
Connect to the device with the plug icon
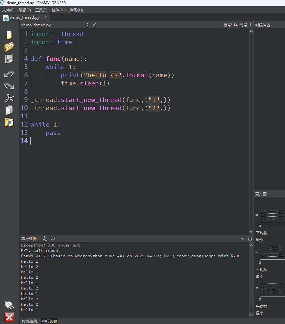[9, 305]
